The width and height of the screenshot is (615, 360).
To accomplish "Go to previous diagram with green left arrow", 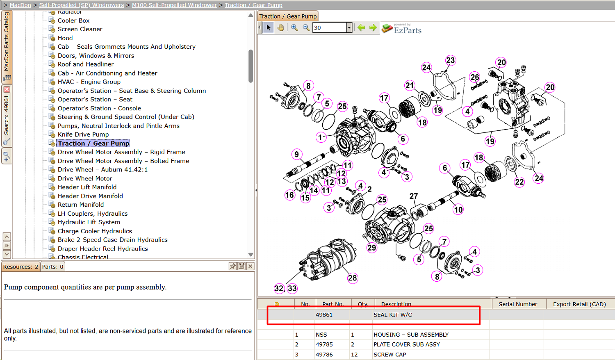I will click(x=361, y=27).
